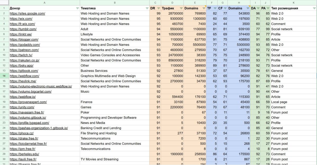317x165 pixels.
Task: Select row 14 by its row number
Action: tap(4, 76)
